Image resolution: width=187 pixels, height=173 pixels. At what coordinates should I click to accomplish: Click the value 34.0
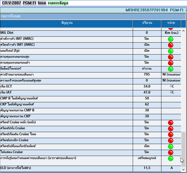coord(147,86)
